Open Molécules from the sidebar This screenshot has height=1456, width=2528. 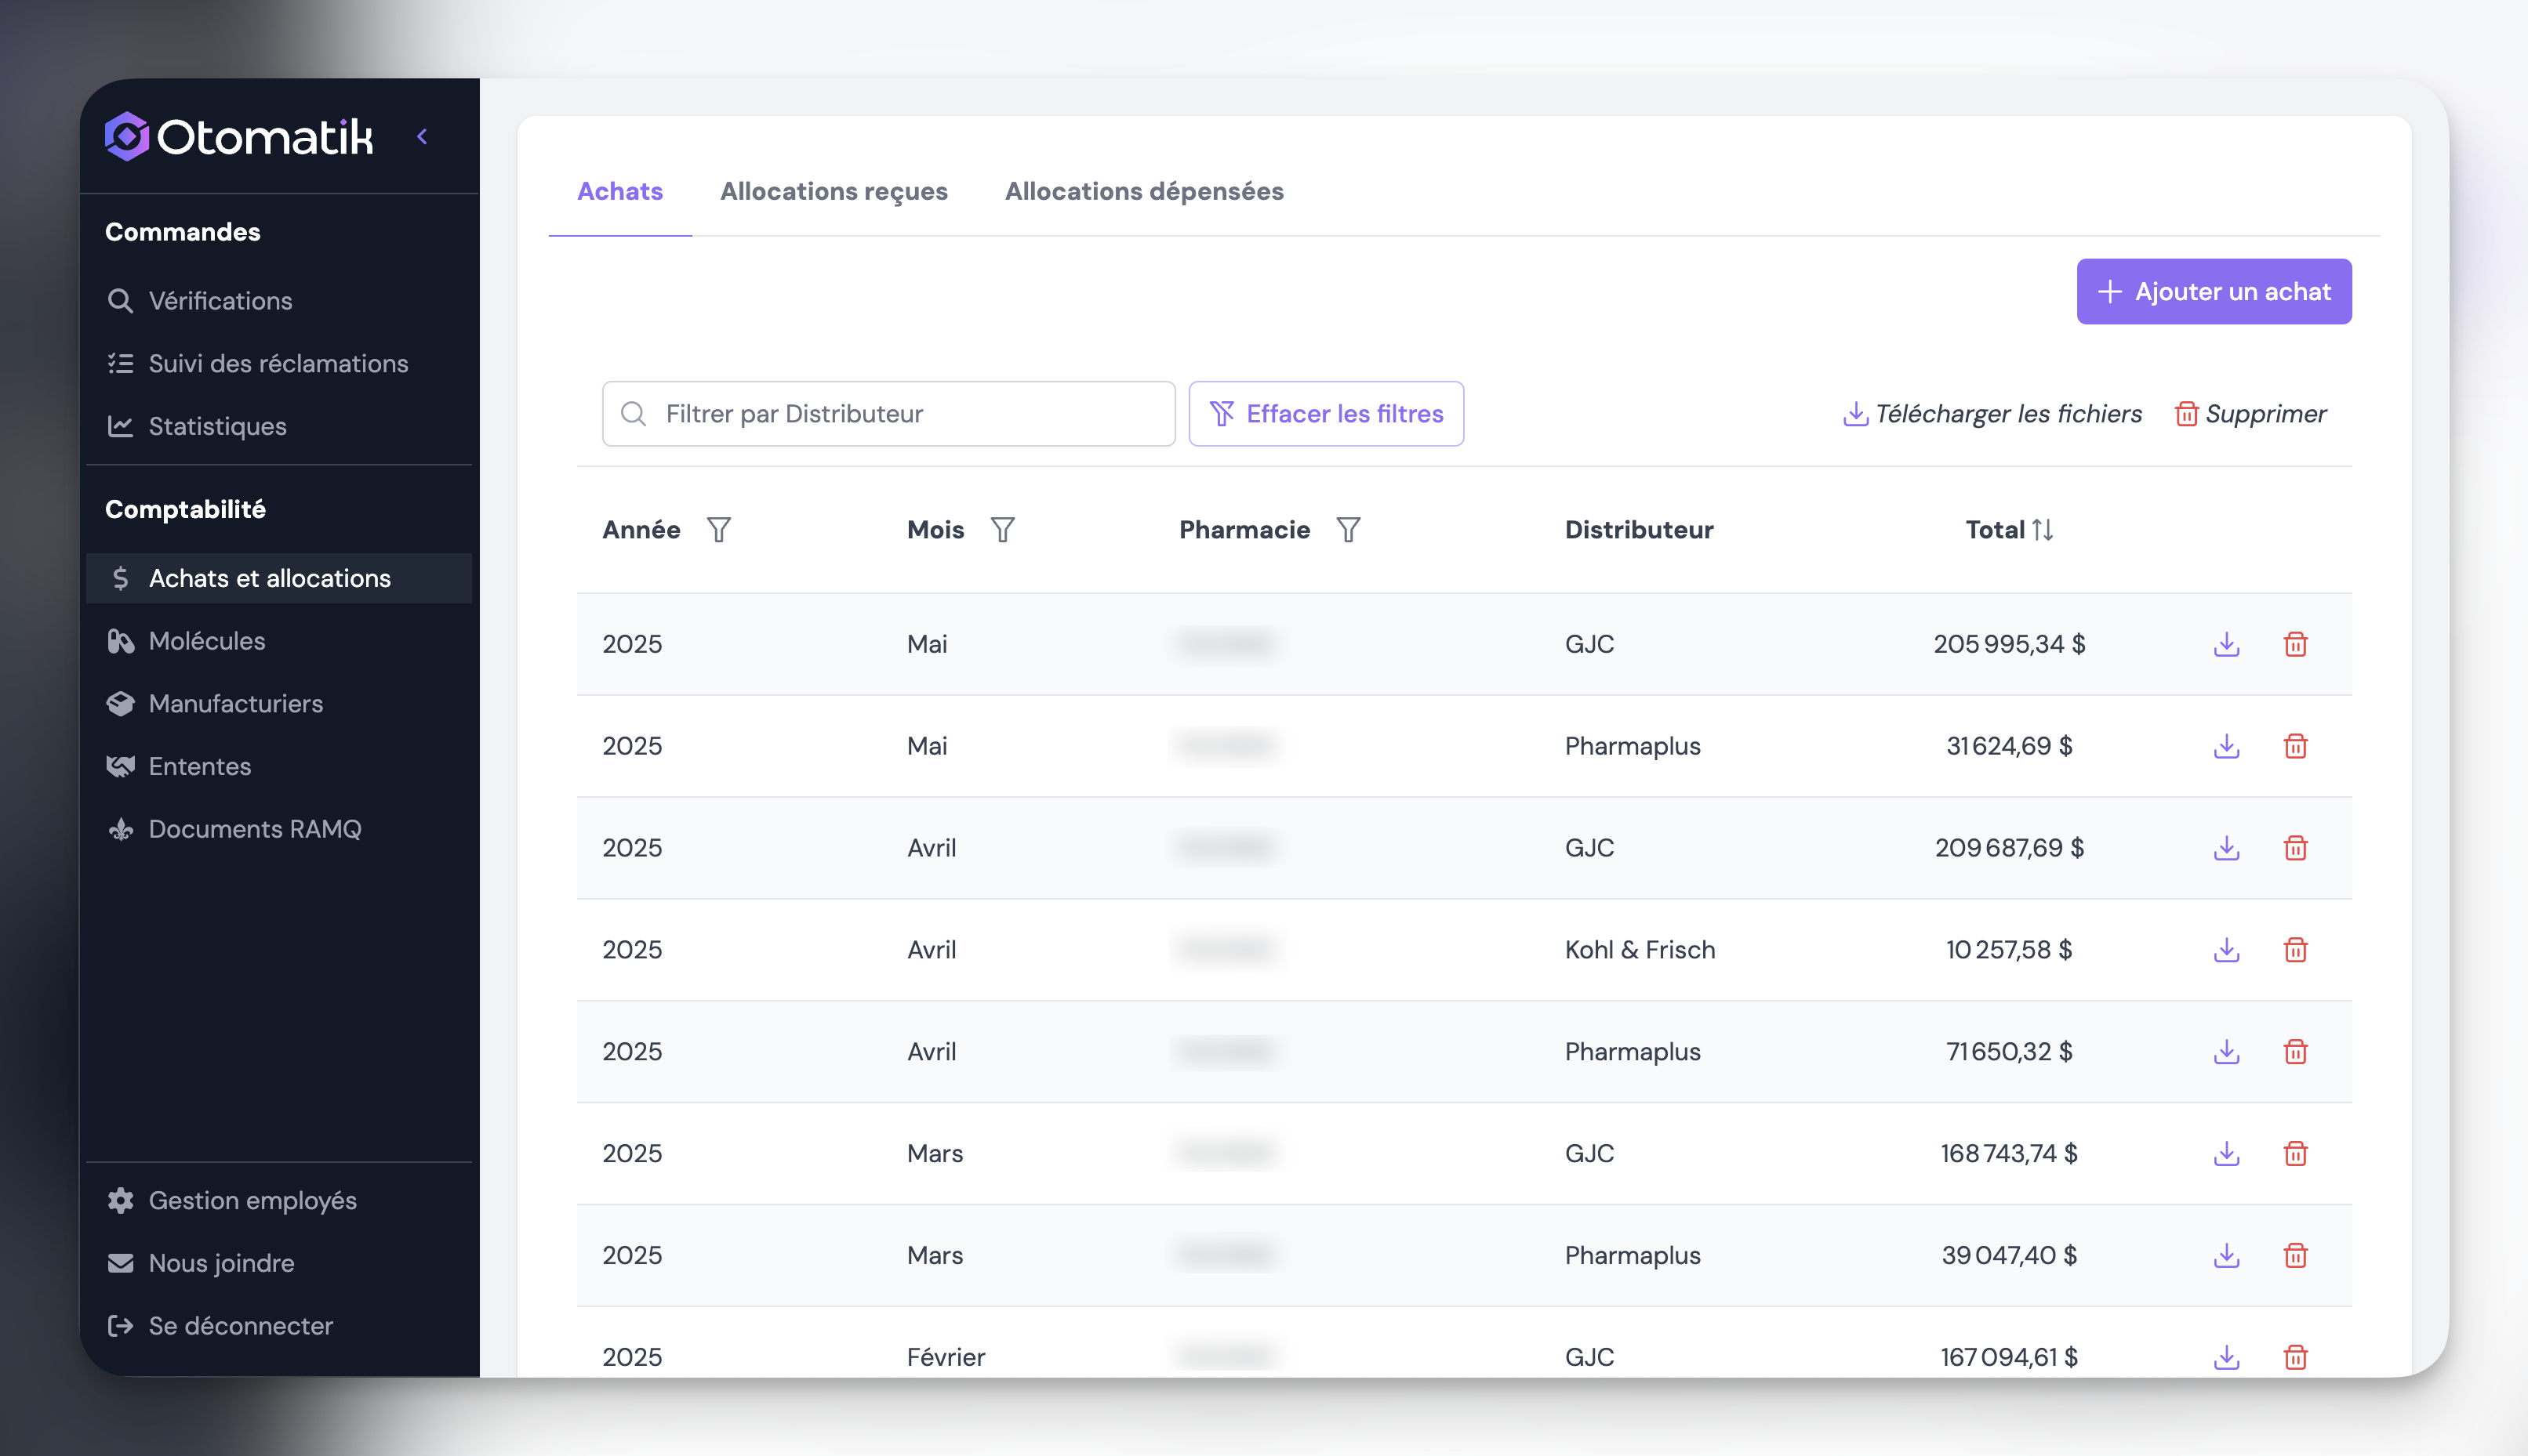click(x=206, y=641)
